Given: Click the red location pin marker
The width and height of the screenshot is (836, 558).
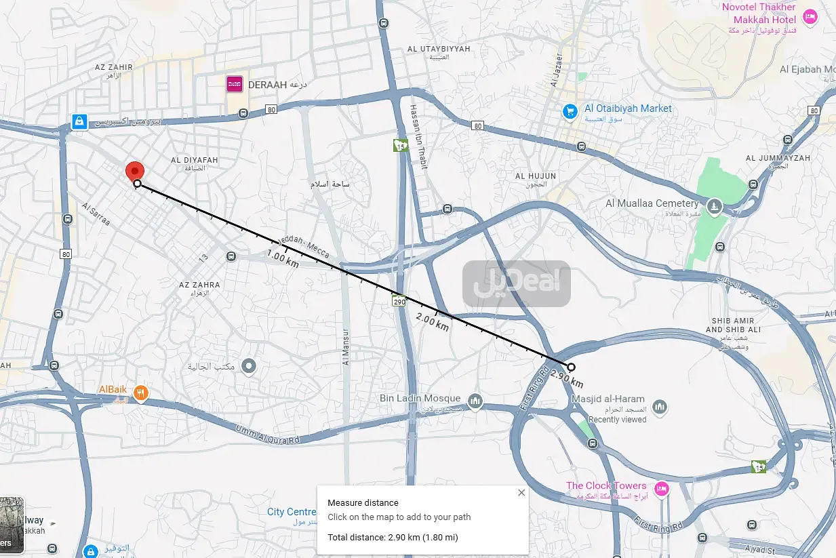Looking at the screenshot, I should (x=135, y=172).
